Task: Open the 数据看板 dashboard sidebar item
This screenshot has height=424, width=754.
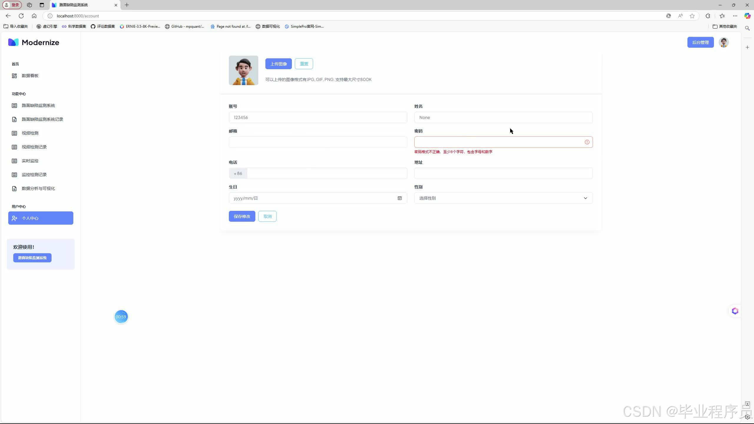Action: tap(30, 76)
